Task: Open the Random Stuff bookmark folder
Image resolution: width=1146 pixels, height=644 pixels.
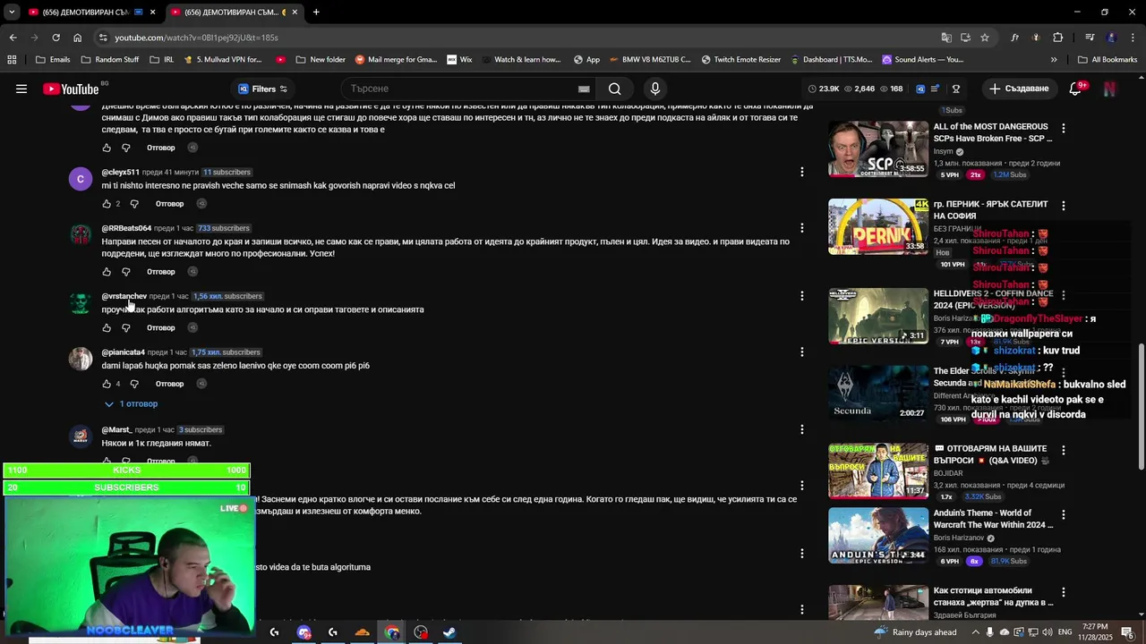Action: pos(110,60)
